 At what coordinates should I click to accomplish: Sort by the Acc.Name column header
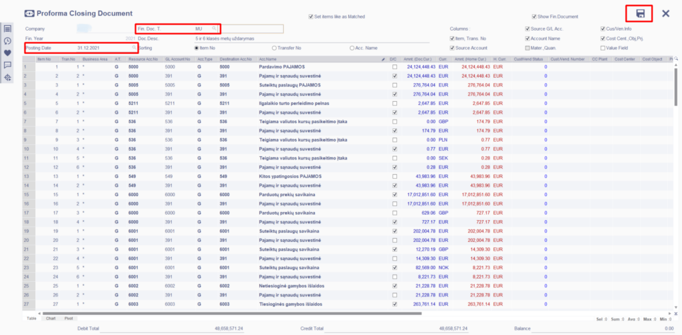[x=268, y=59]
